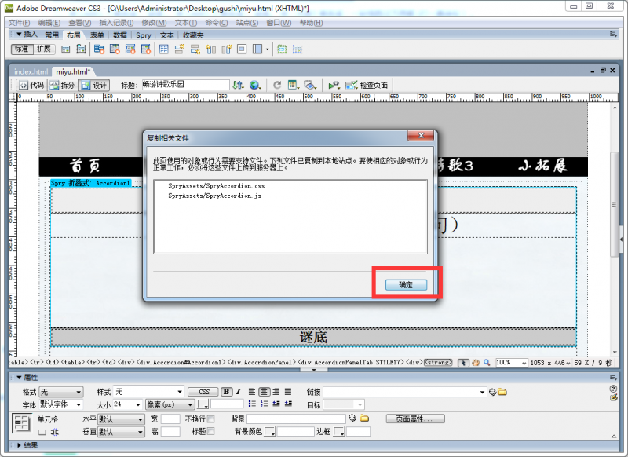Open the 格式 format dropdown
Viewport: 628px width, 457px height.
61,392
